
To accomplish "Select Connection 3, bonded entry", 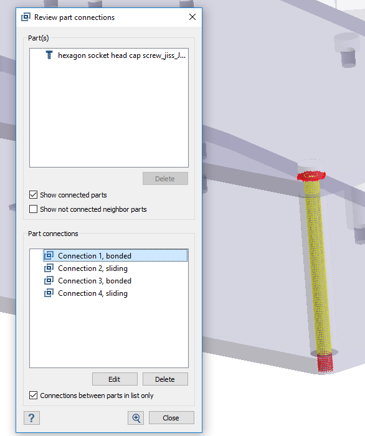I will tap(95, 281).
